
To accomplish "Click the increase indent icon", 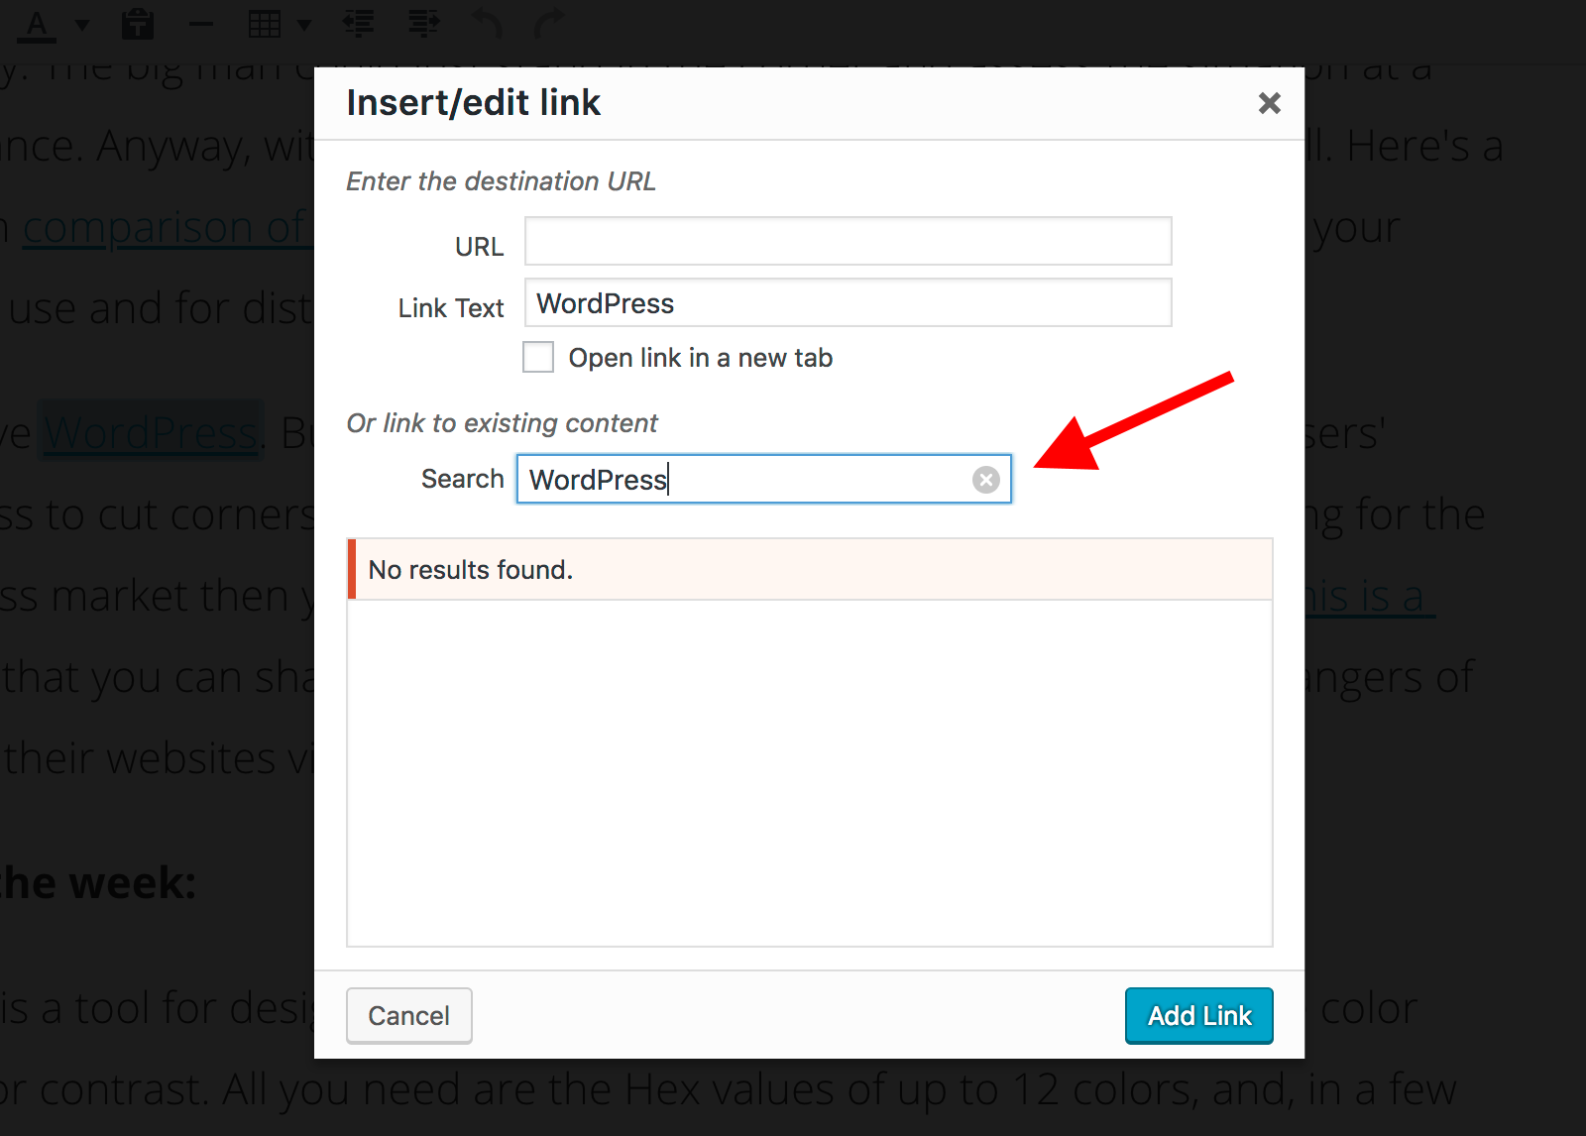I will [423, 24].
